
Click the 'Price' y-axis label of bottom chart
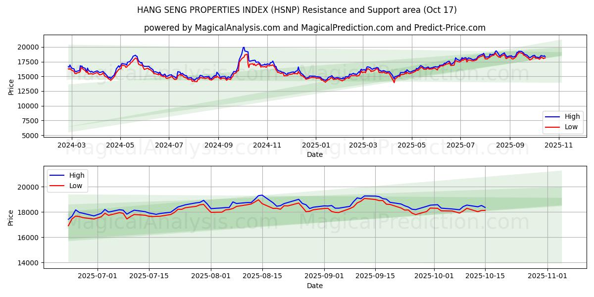point(11,217)
